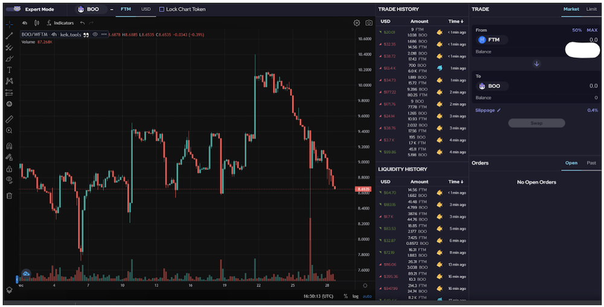
Task: Switch to the Limit order tab
Action: 591,9
